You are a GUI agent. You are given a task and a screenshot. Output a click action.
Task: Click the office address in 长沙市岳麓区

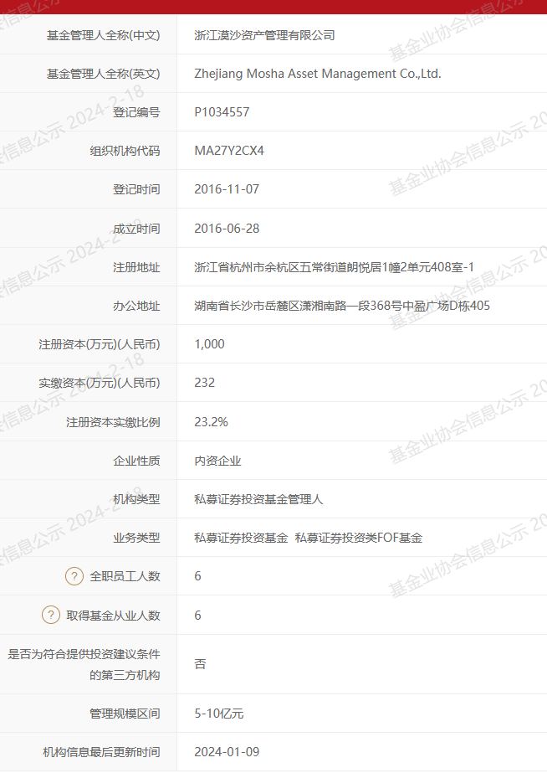pos(342,306)
